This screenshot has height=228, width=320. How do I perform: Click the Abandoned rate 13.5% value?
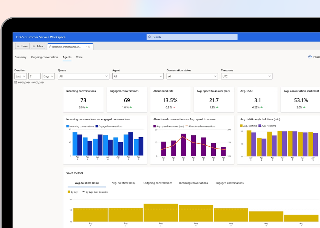click(170, 100)
